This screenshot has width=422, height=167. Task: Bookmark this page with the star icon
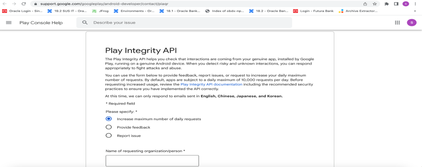(375, 4)
